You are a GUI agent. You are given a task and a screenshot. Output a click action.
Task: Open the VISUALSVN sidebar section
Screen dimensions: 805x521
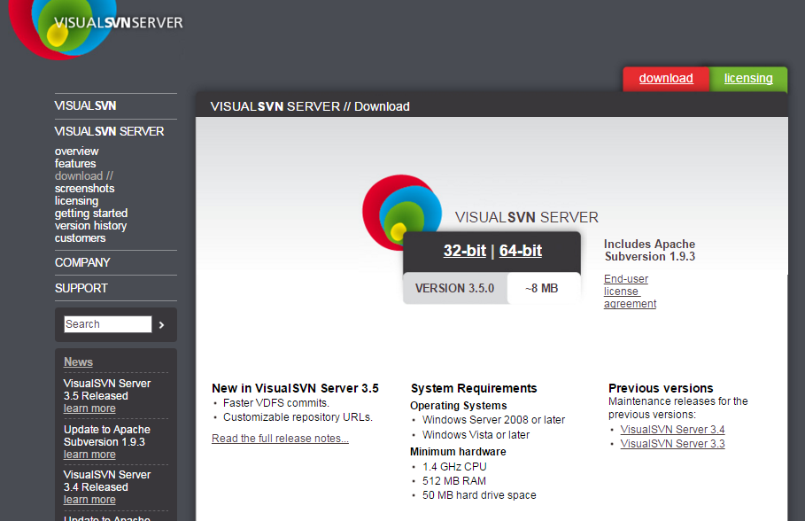86,105
